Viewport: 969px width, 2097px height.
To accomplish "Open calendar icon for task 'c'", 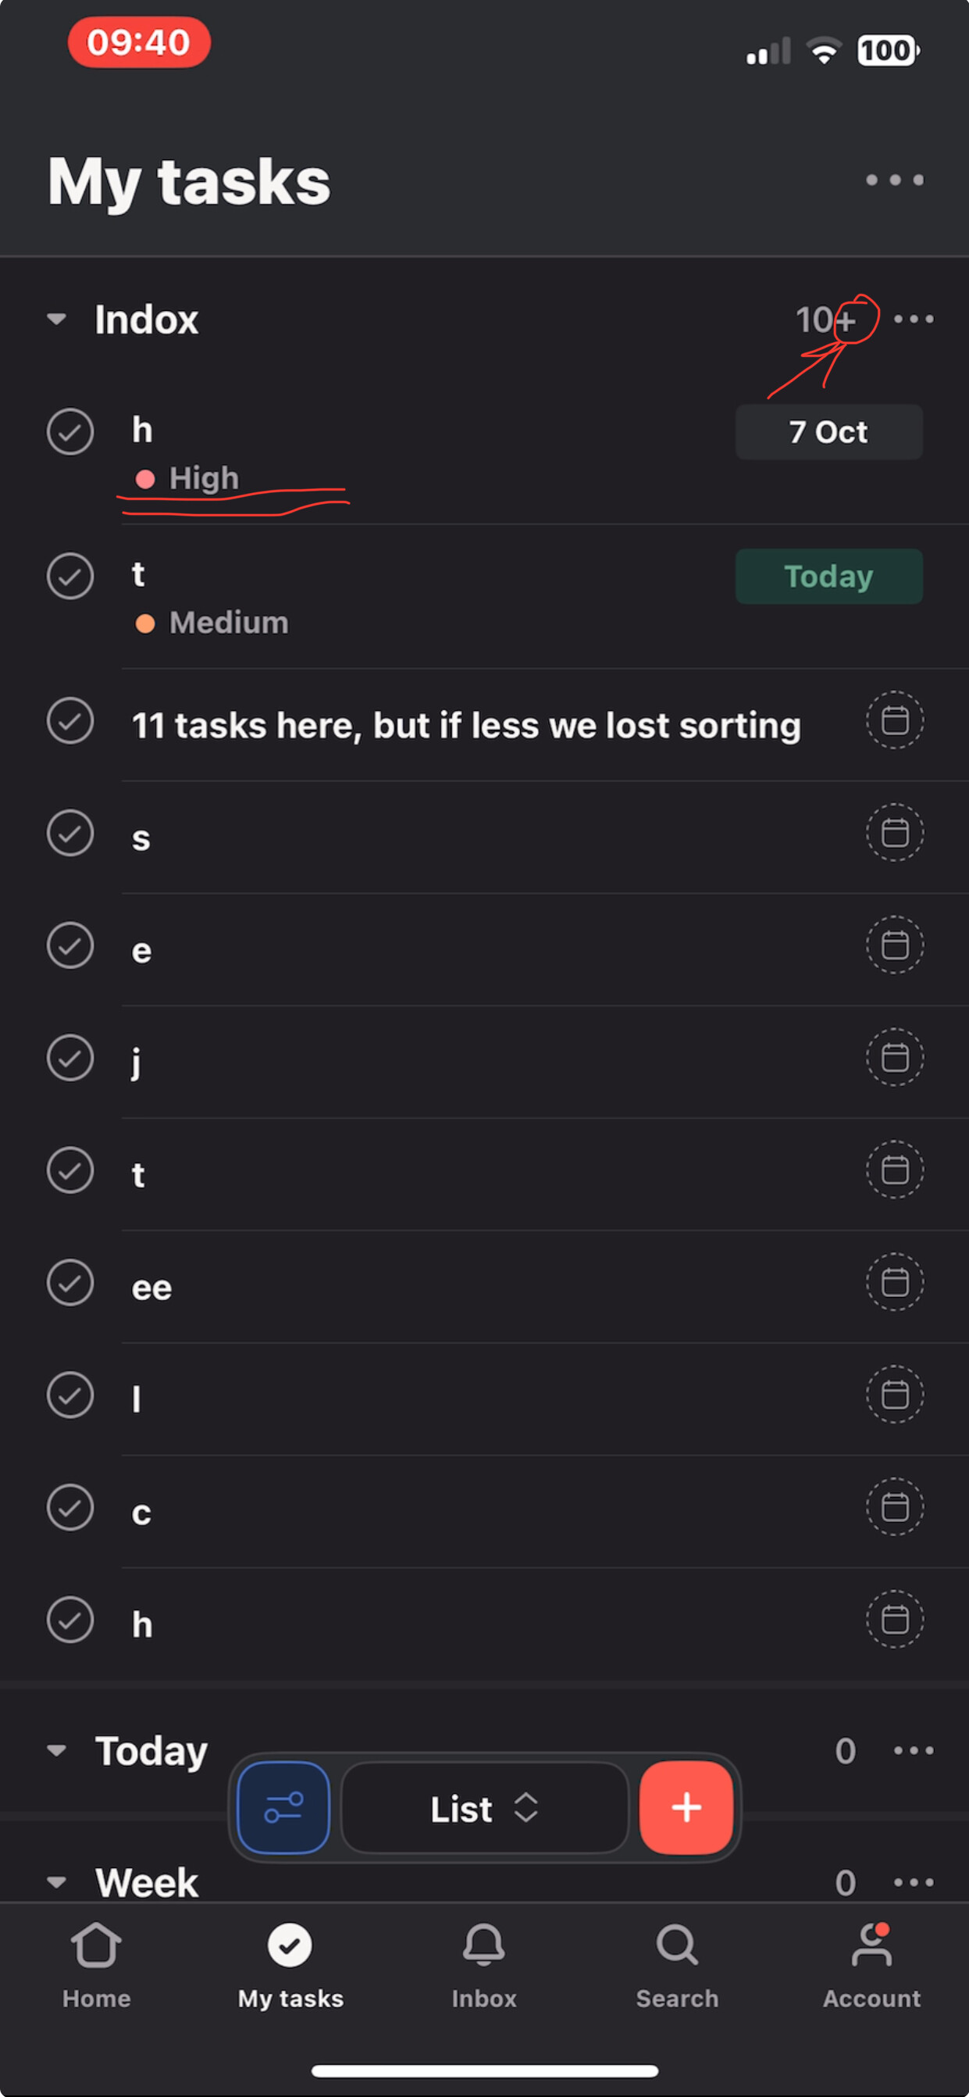I will coord(894,1507).
